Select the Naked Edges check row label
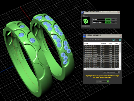This screenshot has height=101, width=134. pyautogui.click(x=99, y=22)
